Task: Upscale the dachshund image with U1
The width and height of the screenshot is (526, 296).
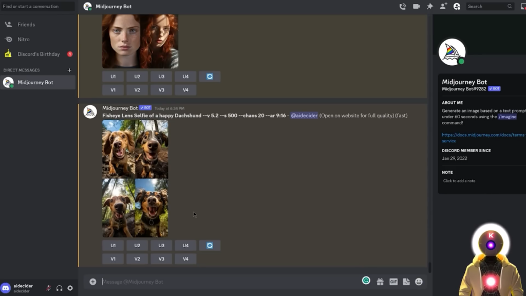Action: tap(113, 246)
